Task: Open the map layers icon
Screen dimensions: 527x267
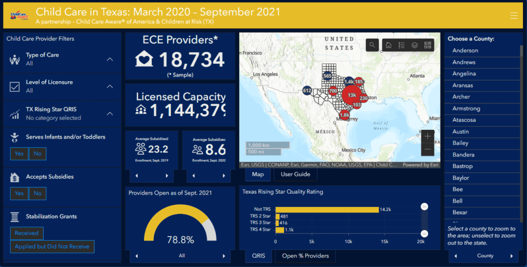Action: tap(414, 45)
